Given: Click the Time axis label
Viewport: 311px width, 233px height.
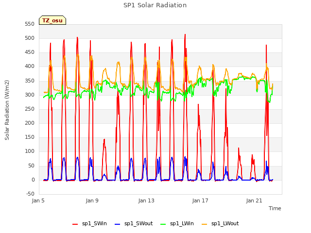Looking at the screenshot, I should point(275,208).
